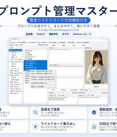Click the コピー button below the prompt editor

tap(54, 90)
